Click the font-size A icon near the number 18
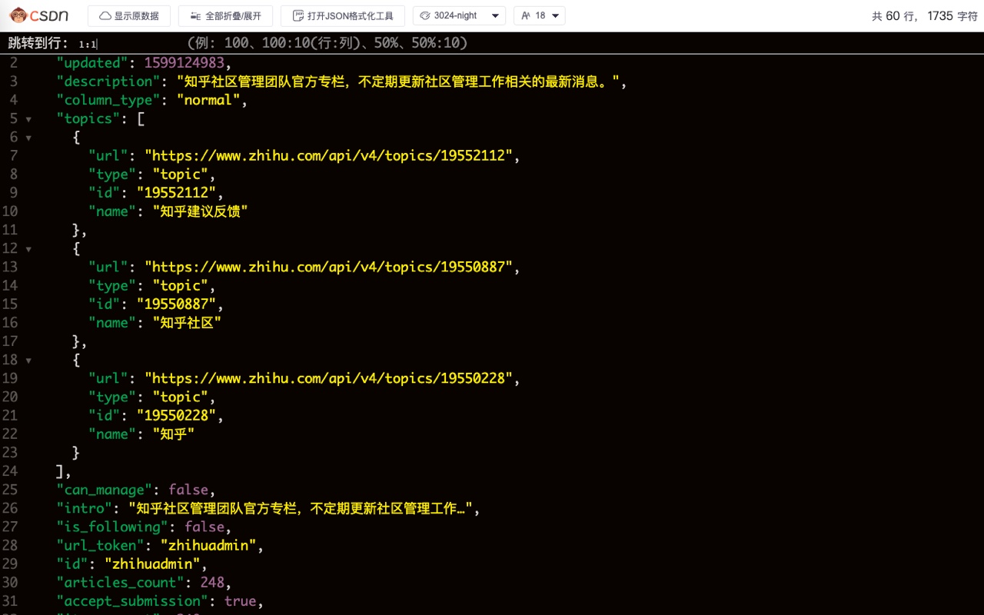This screenshot has height=615, width=984. tap(527, 15)
